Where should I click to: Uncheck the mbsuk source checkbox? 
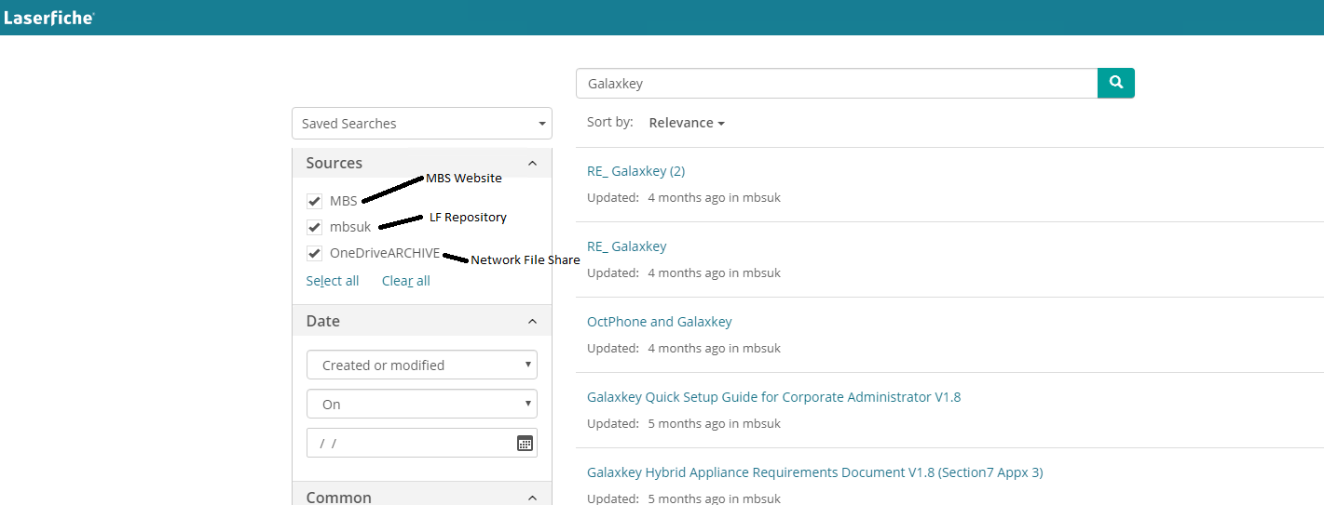(314, 227)
